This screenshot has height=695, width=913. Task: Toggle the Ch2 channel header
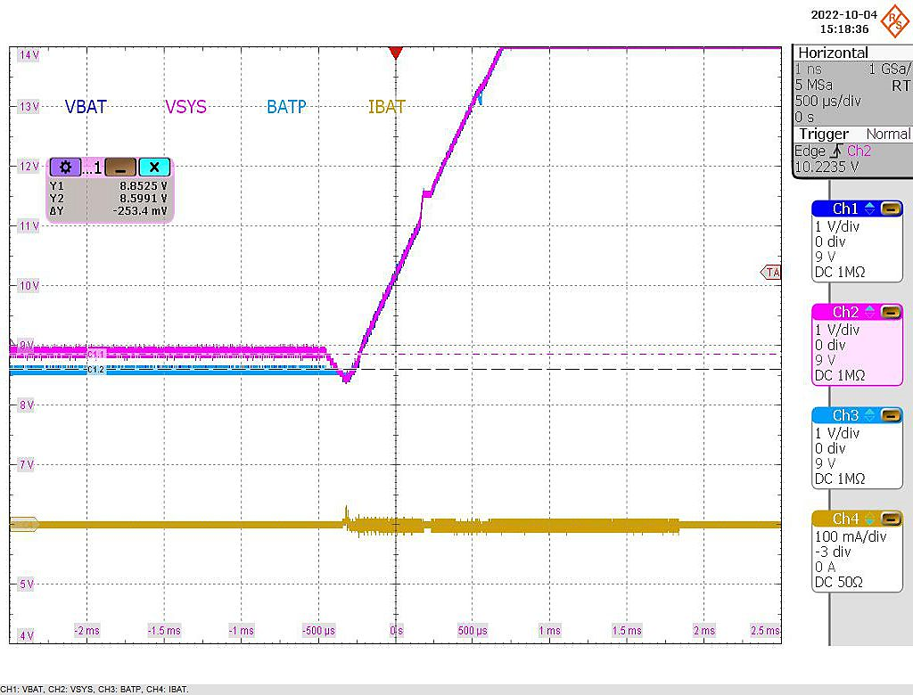[843, 311]
